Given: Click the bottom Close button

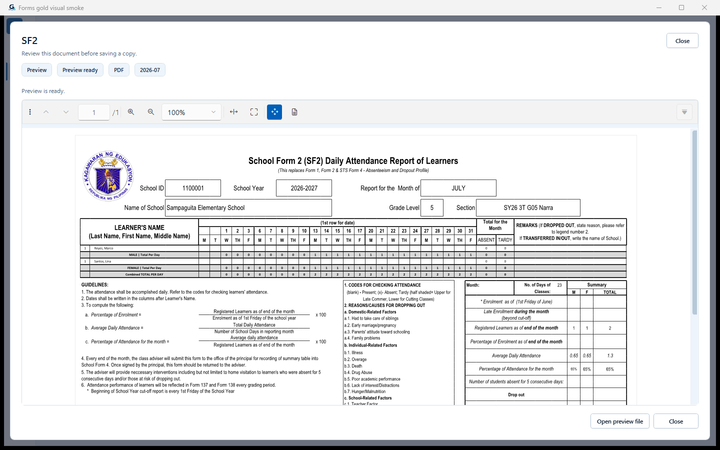Looking at the screenshot, I should click(x=676, y=421).
